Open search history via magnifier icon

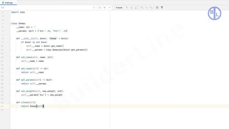3,8
